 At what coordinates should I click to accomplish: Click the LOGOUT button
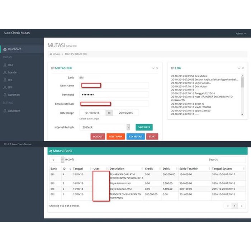tap(98, 137)
